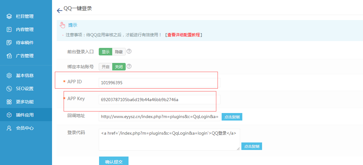Click the back arrow beside QQ一键登录
The width and height of the screenshot is (363, 165).
tap(59, 11)
